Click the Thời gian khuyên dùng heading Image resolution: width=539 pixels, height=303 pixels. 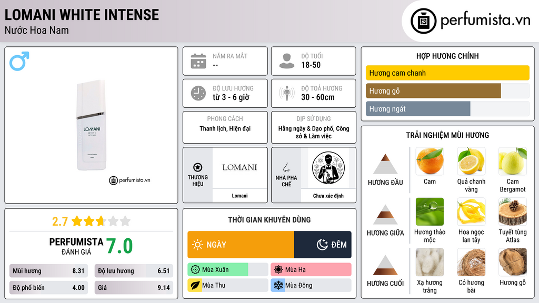(x=269, y=219)
